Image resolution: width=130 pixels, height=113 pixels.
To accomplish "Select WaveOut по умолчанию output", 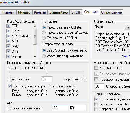I will [x=44, y=56].
